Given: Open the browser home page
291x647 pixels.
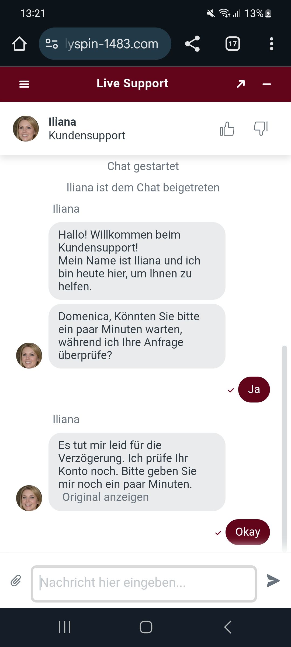Looking at the screenshot, I should pos(19,44).
